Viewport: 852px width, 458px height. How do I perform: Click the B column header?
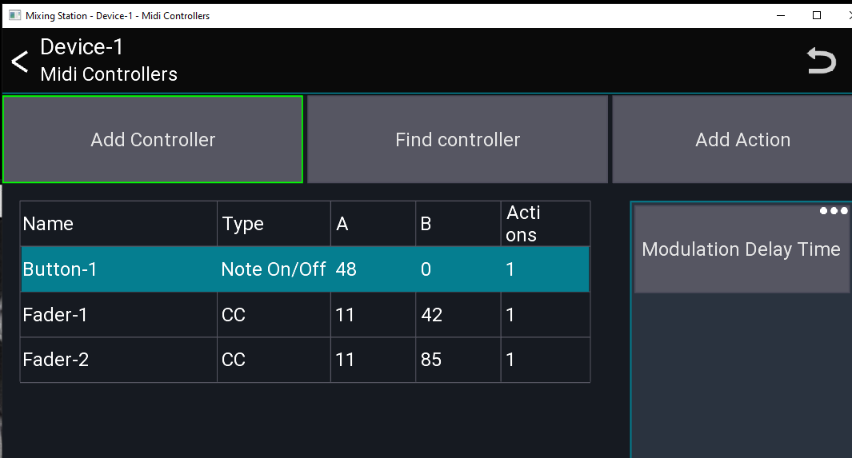pyautogui.click(x=426, y=224)
